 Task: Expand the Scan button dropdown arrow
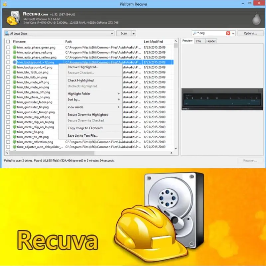pyautogui.click(x=133, y=34)
